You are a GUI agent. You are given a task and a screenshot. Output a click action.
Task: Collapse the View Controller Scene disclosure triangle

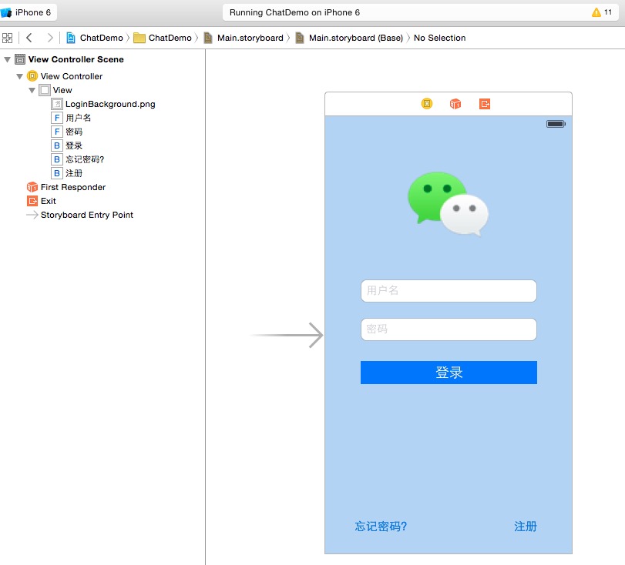7,60
